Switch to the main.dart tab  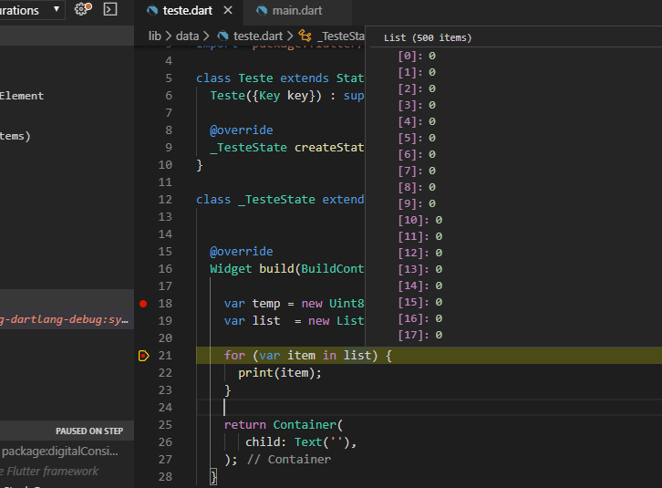(290, 11)
